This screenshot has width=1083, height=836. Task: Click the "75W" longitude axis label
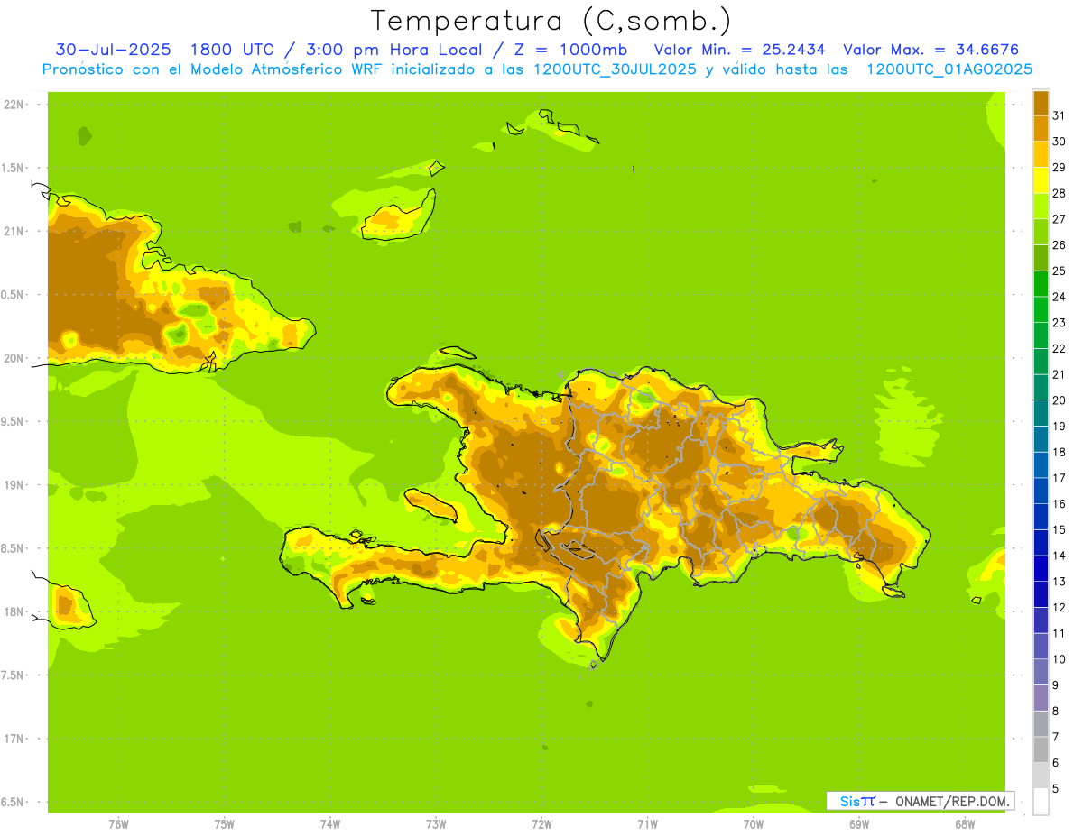(x=225, y=823)
